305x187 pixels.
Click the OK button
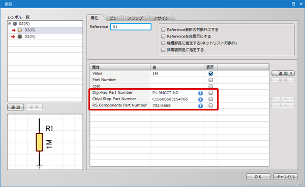[258, 177]
